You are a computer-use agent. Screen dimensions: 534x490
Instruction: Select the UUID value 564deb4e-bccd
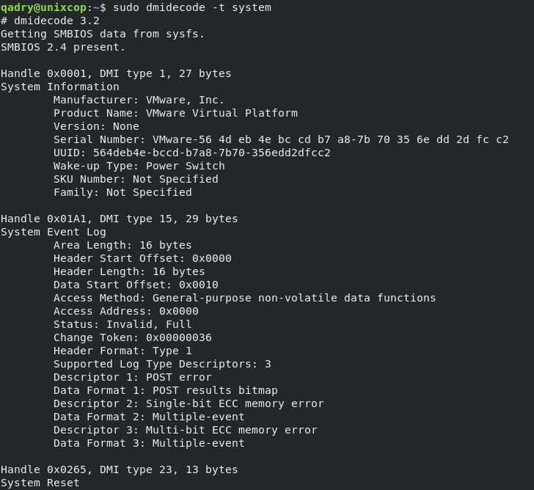212,153
